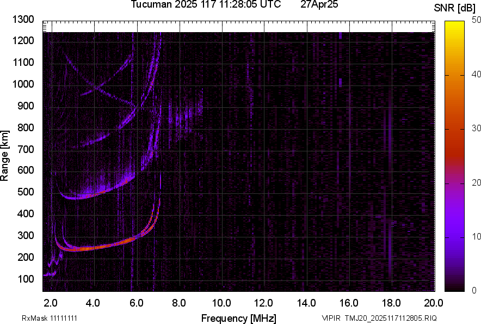Click range axis tick 1200
This screenshot has width=481, height=324.
23,40
